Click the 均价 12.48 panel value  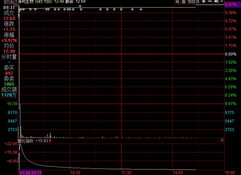pos(9,51)
